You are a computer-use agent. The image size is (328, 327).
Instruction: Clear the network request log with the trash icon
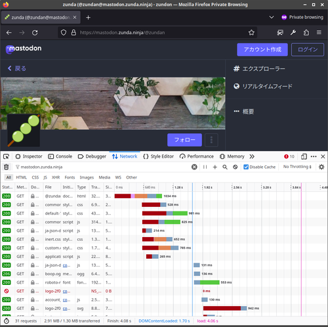(7, 167)
